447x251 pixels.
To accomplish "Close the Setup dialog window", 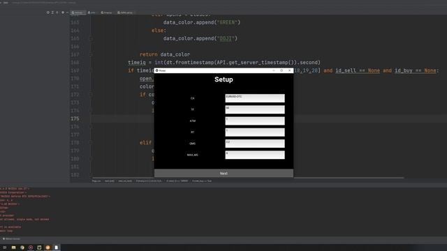I will (290, 70).
